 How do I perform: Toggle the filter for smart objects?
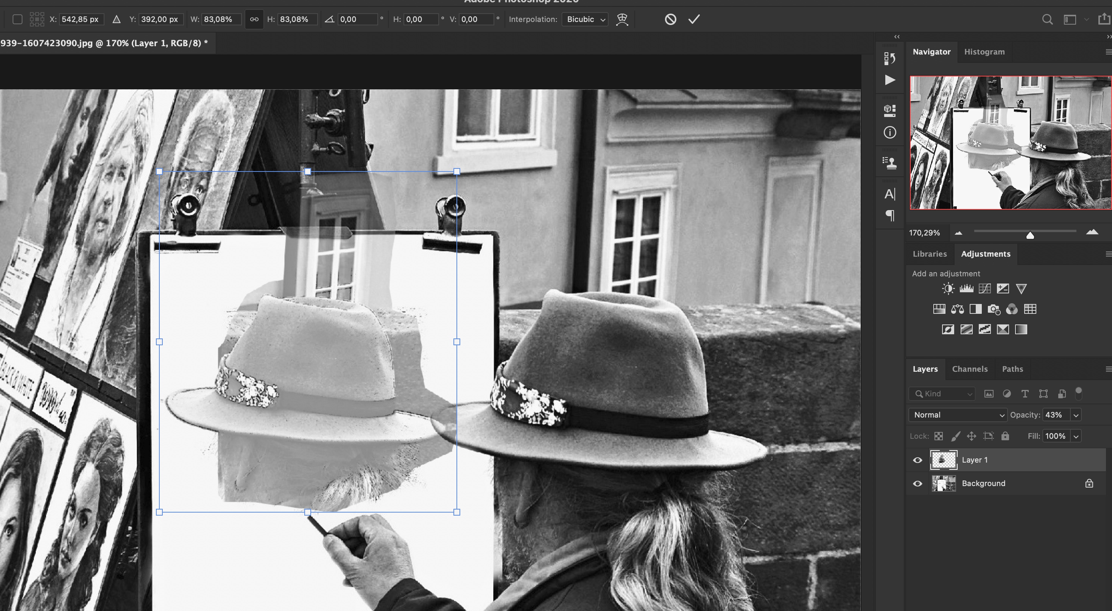tap(1062, 394)
